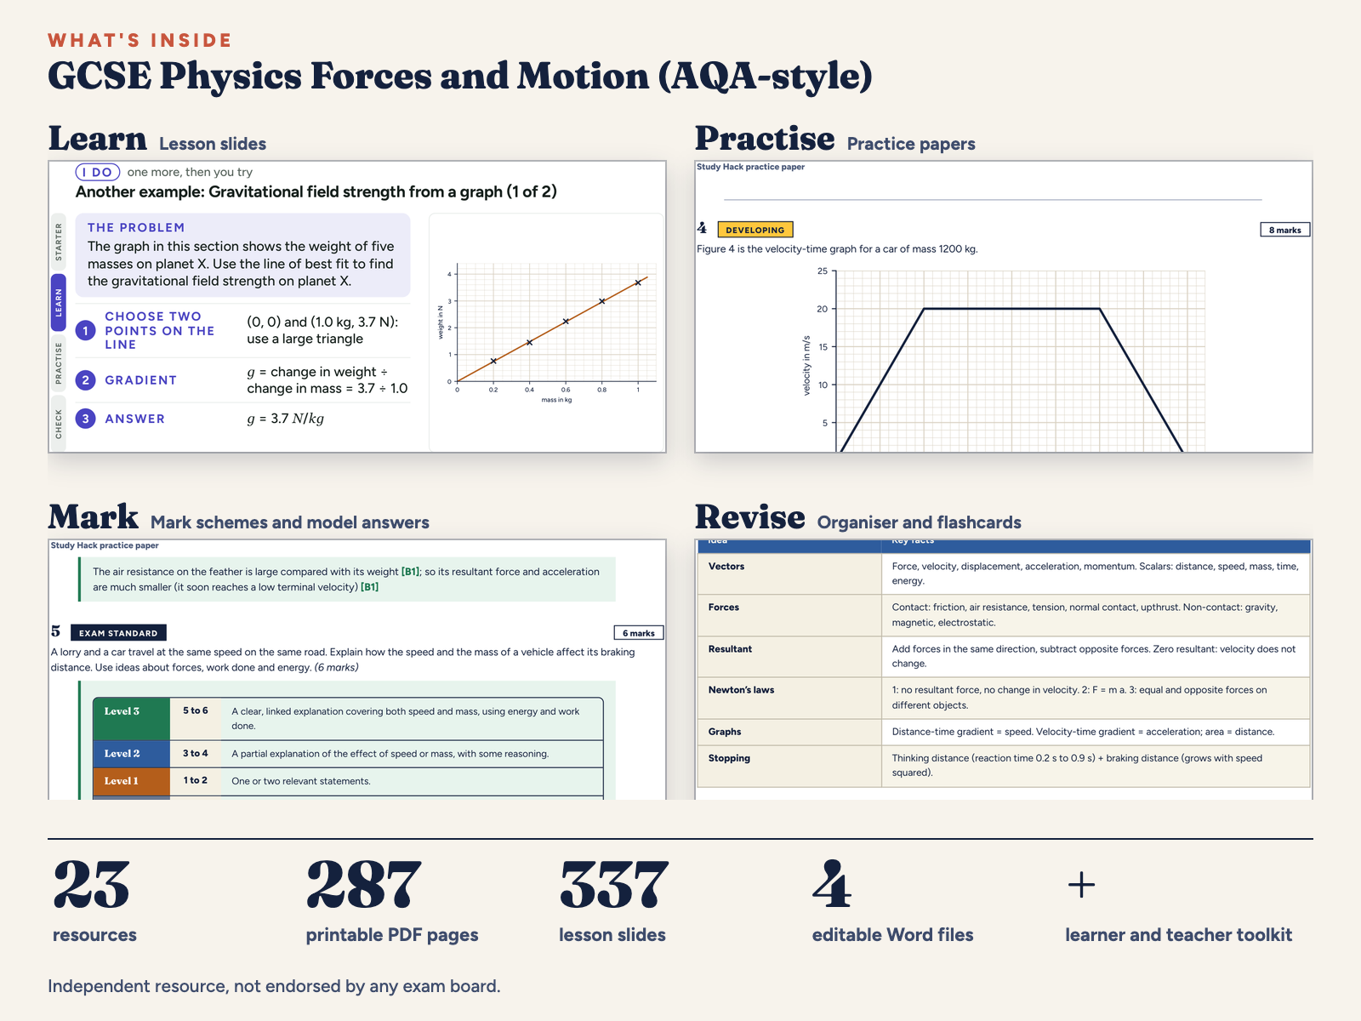
Task: Click the I DO pill badge
Action: 98,172
